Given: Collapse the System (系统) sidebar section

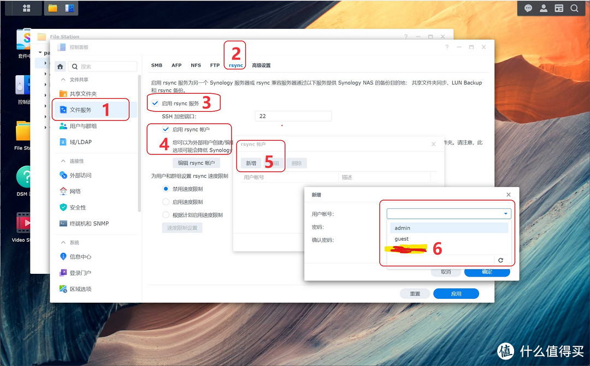Looking at the screenshot, I should click(63, 243).
